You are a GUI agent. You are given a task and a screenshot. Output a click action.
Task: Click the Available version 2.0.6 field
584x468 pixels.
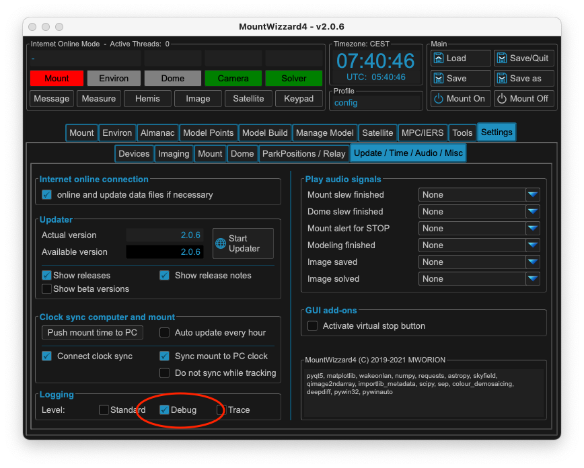click(x=165, y=251)
